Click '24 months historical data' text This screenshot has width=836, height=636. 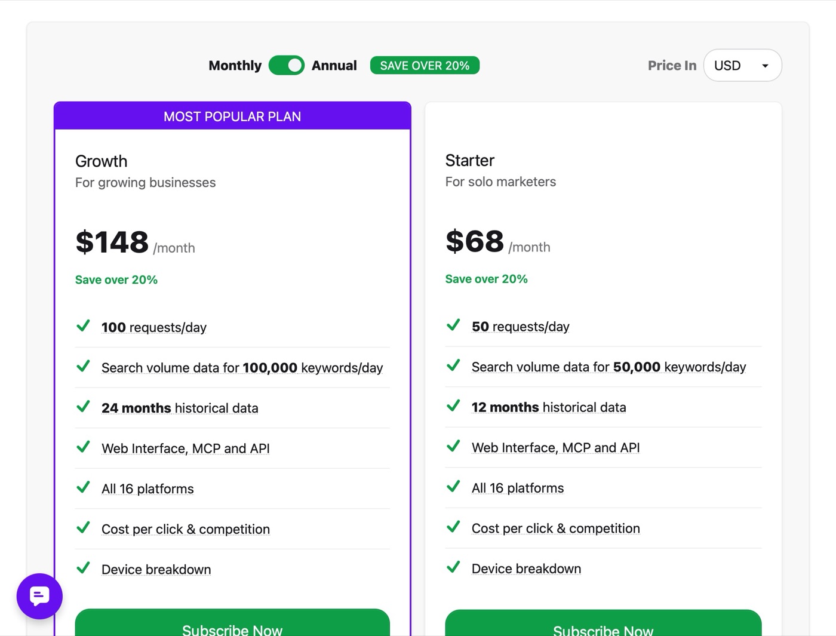pos(180,408)
